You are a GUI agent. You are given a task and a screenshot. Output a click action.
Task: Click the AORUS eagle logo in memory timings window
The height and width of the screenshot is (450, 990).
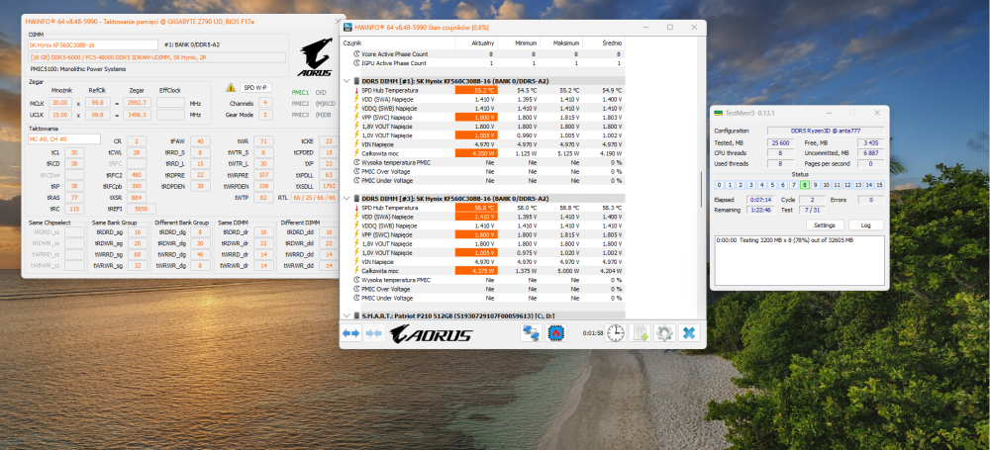(316, 56)
